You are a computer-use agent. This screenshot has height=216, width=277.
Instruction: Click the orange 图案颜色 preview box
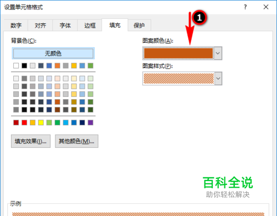pyautogui.click(x=178, y=53)
